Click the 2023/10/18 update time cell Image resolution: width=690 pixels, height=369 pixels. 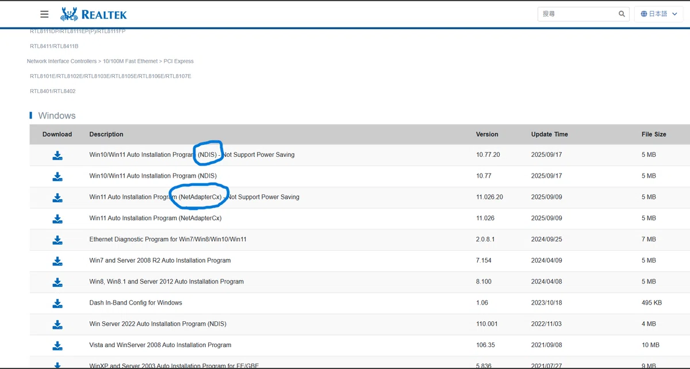pyautogui.click(x=547, y=303)
